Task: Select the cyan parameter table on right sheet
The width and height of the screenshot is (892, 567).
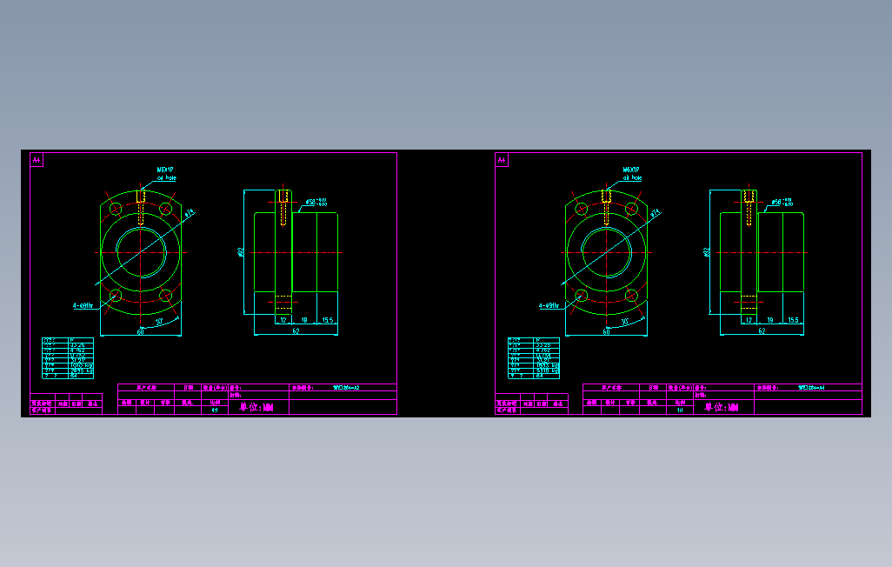Action: pos(534,358)
